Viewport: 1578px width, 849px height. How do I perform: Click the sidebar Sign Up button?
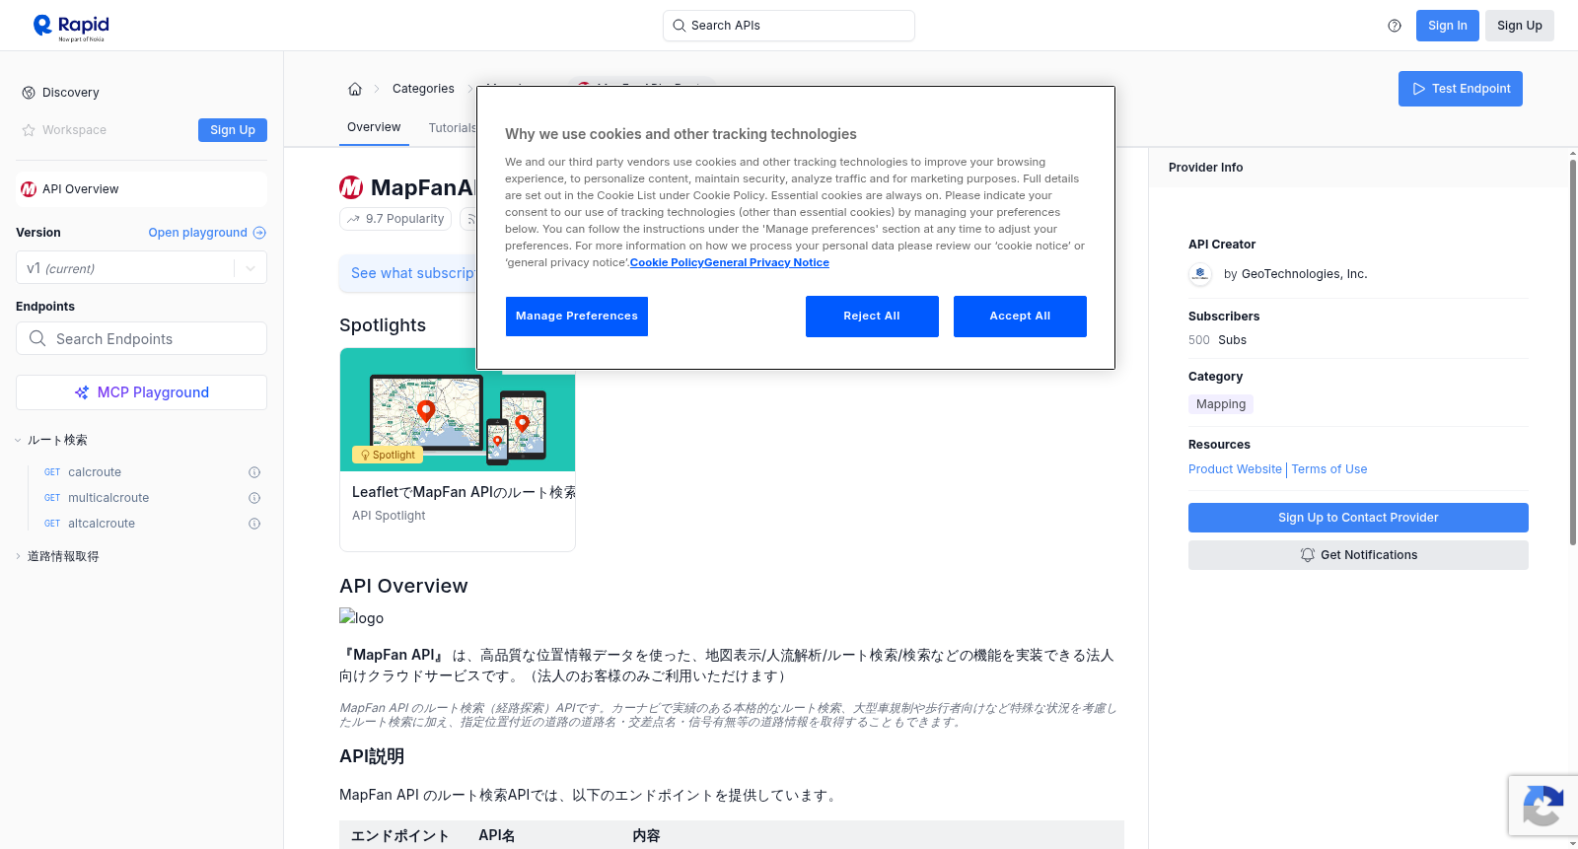233,130
